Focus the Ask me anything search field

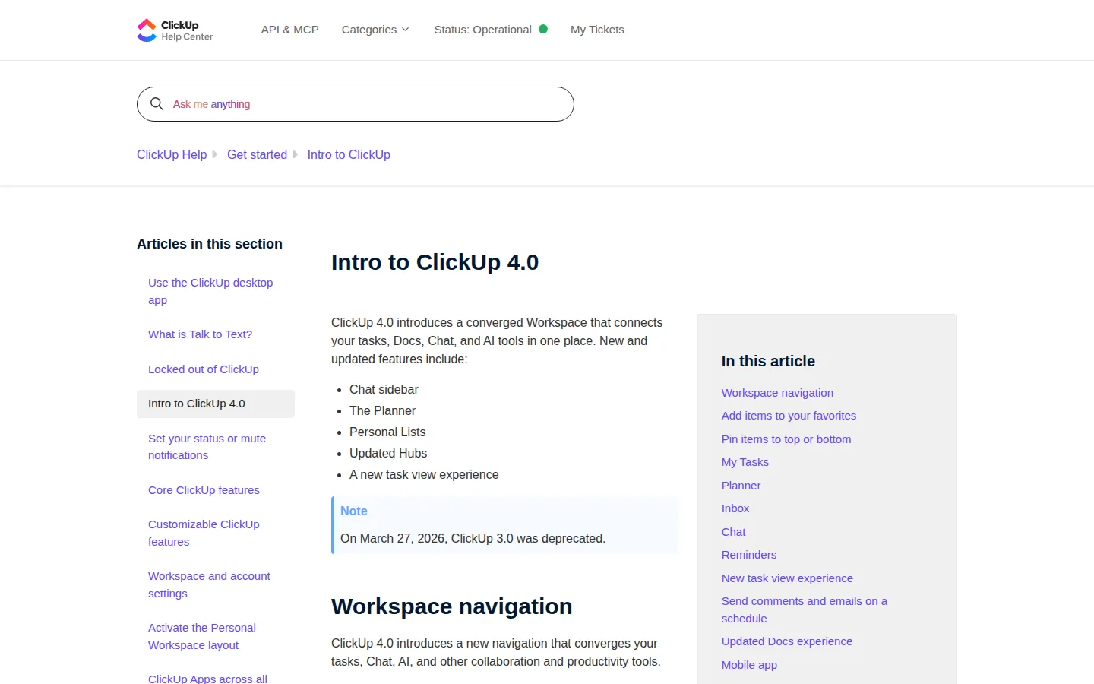click(356, 104)
